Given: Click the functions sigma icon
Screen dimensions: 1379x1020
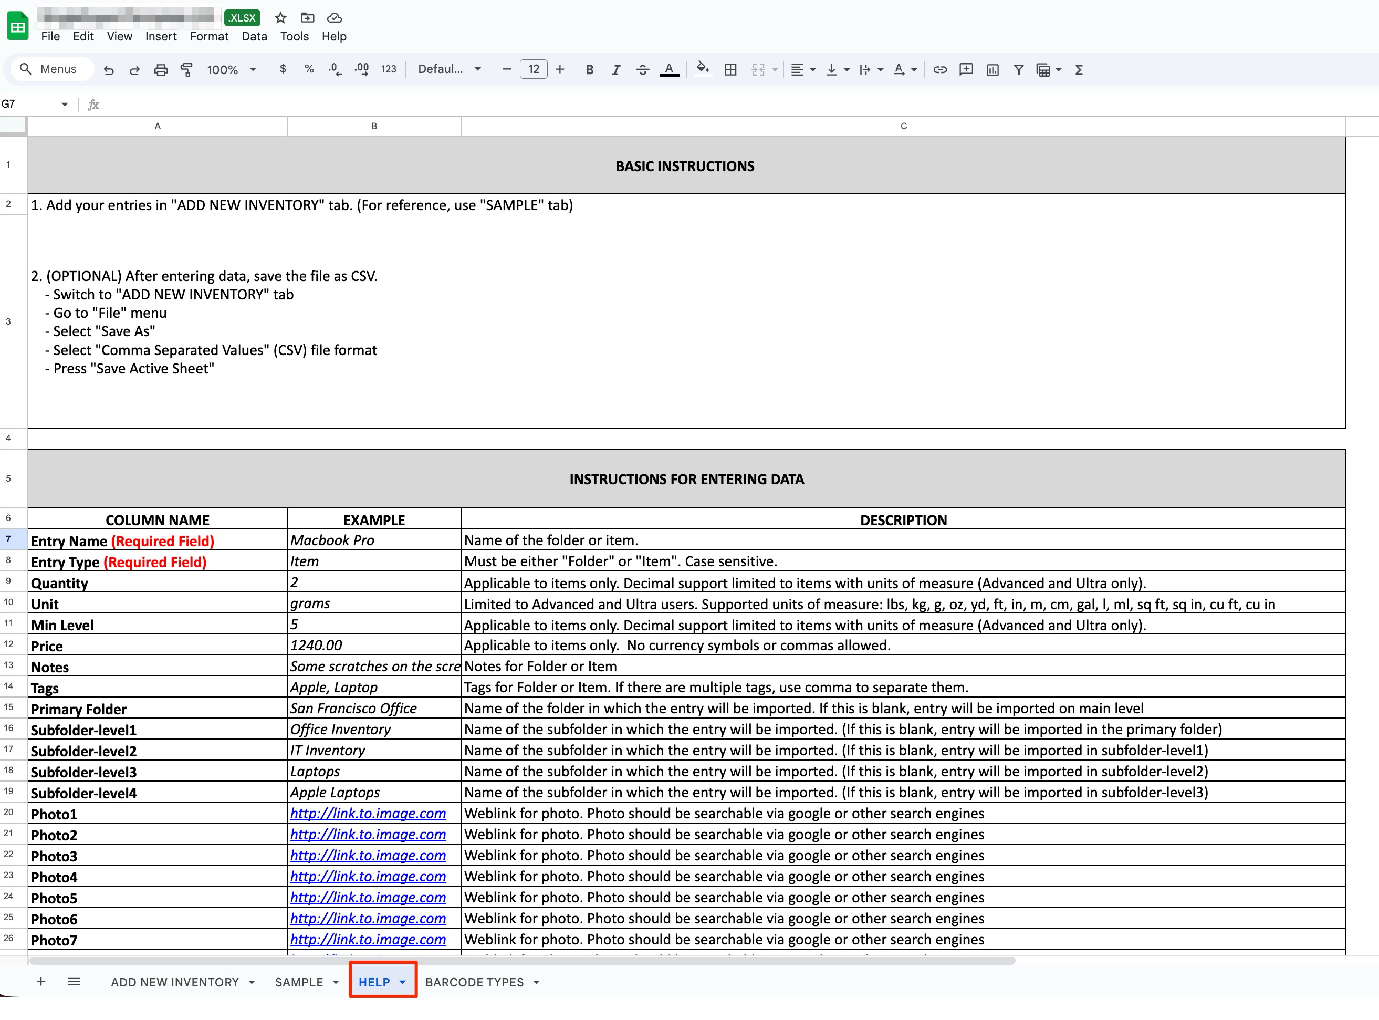Looking at the screenshot, I should tap(1079, 70).
